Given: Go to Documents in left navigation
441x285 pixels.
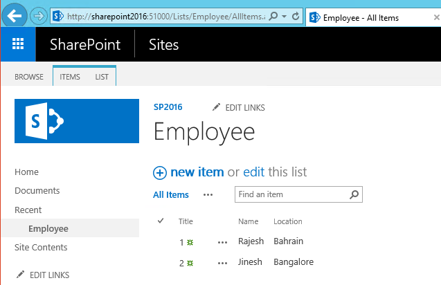Looking at the screenshot, I should click(37, 190).
